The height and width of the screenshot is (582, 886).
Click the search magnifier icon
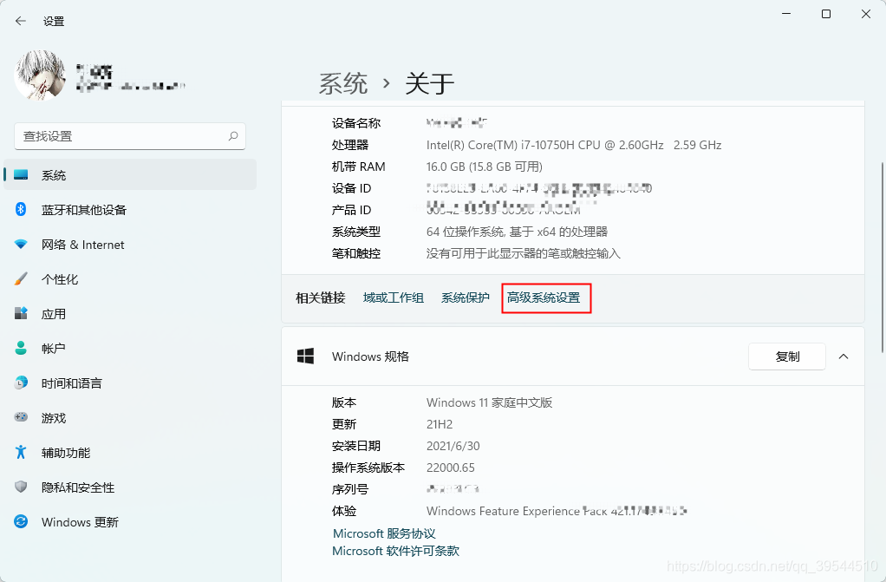pyautogui.click(x=233, y=136)
